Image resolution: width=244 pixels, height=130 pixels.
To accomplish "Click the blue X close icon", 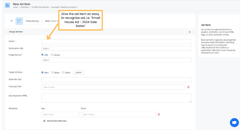I will [11, 21].
